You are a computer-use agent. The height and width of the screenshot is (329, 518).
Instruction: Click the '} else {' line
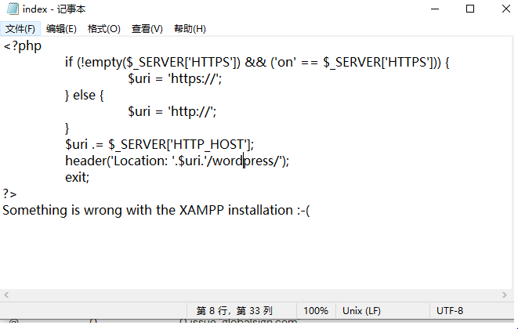pyautogui.click(x=84, y=95)
